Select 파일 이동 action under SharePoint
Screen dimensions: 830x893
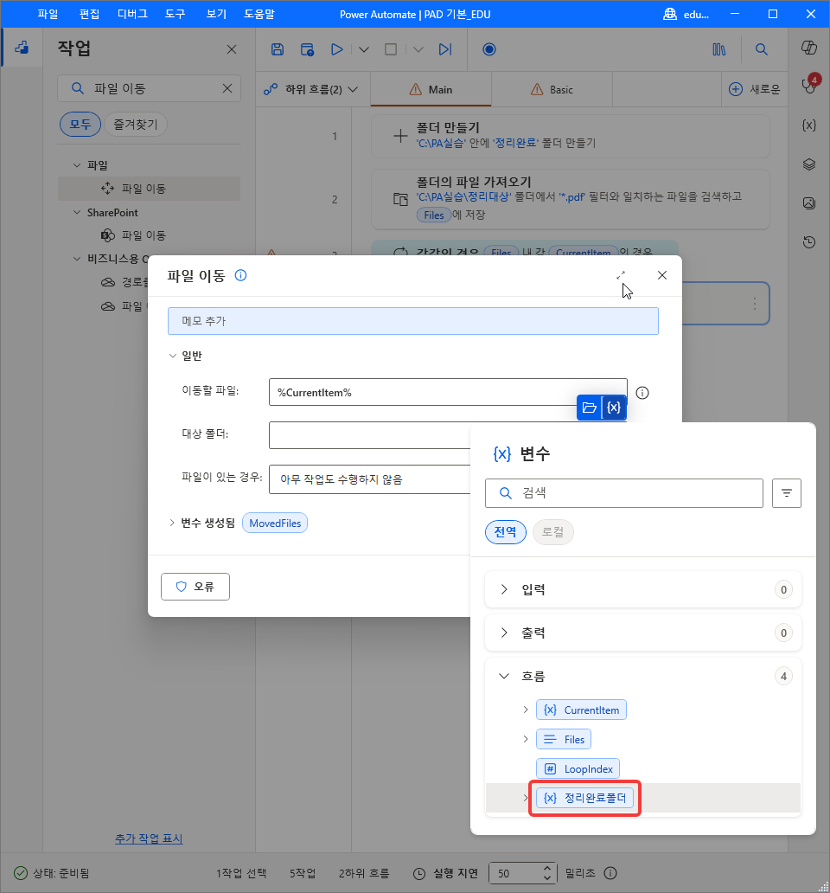[149, 235]
